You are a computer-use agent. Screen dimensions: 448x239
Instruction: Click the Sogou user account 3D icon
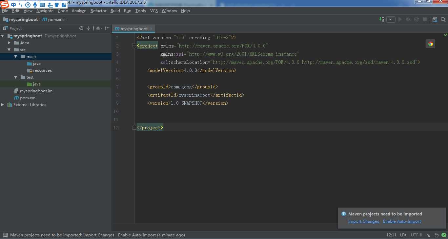point(50,5)
